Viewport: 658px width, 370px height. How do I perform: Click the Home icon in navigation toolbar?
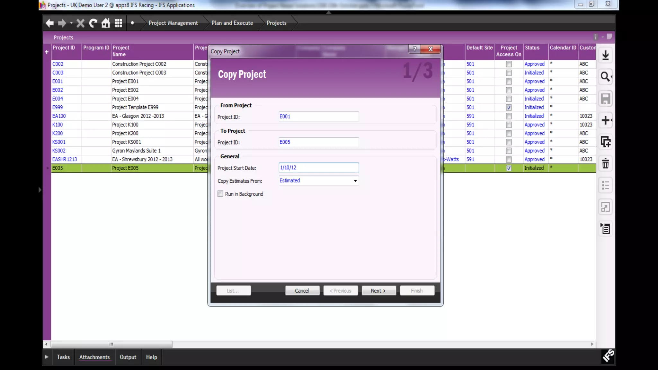coord(106,23)
